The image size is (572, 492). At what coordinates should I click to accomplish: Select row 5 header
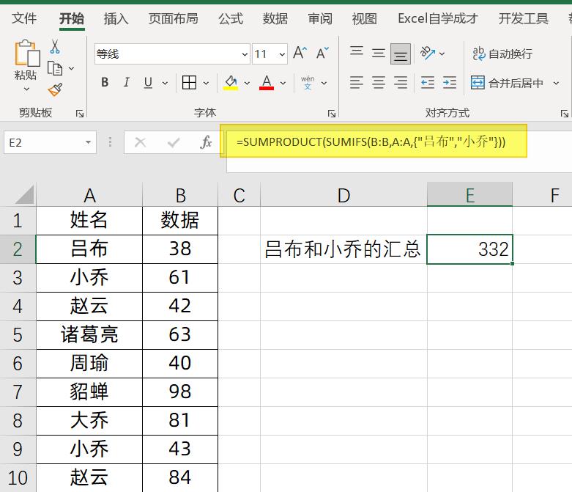18,335
